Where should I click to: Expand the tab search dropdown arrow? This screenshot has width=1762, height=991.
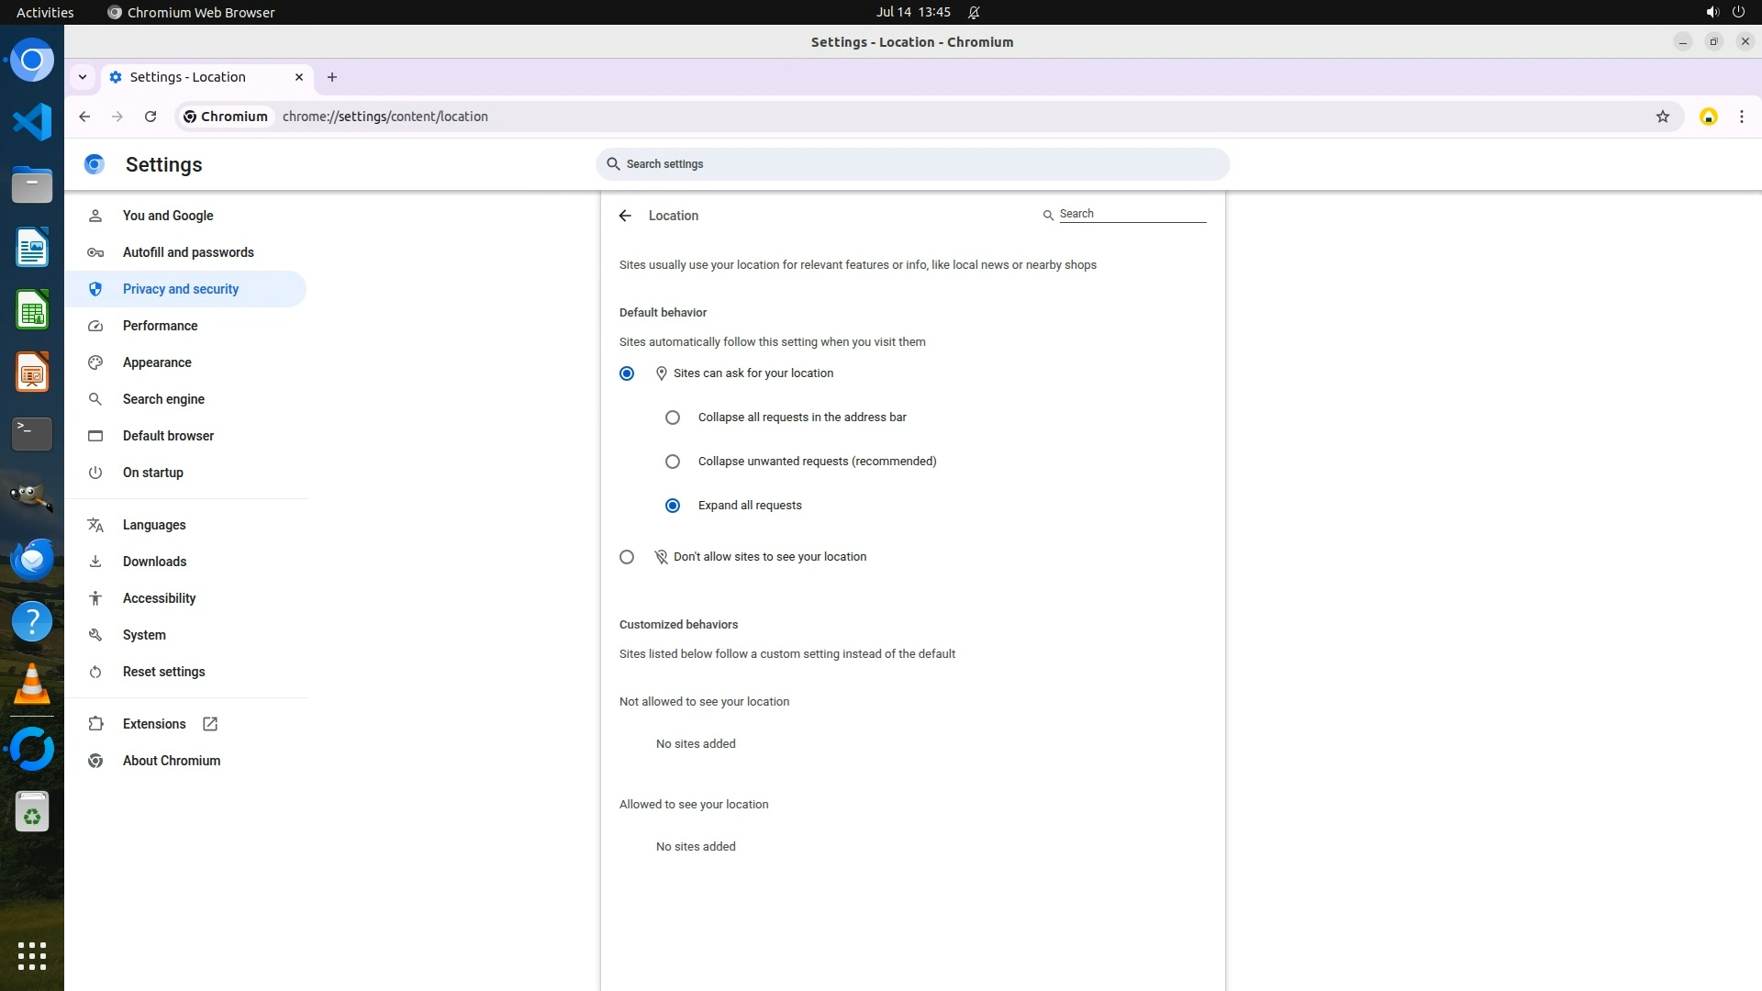tap(83, 77)
